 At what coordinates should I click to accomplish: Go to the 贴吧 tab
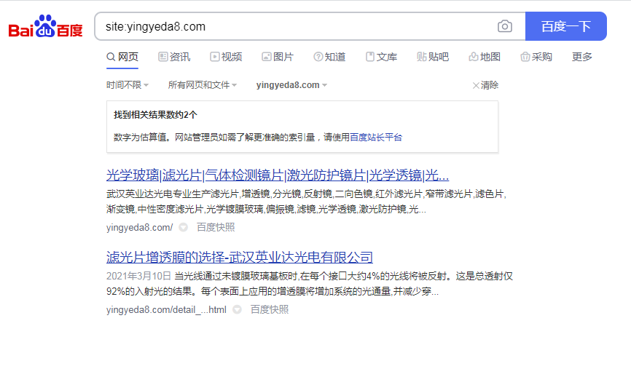coord(433,57)
